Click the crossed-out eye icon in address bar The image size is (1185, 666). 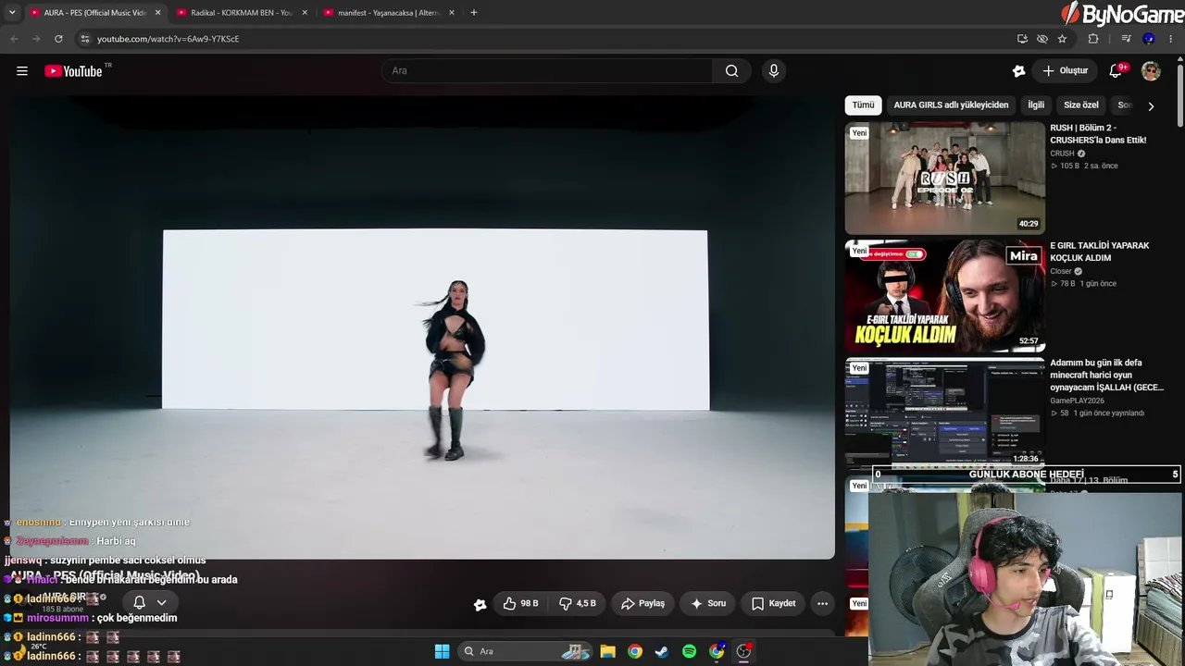point(1042,39)
